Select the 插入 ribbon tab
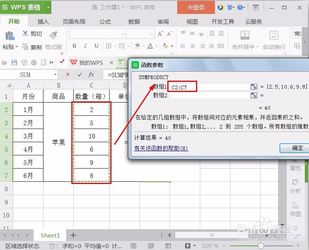 (43, 21)
